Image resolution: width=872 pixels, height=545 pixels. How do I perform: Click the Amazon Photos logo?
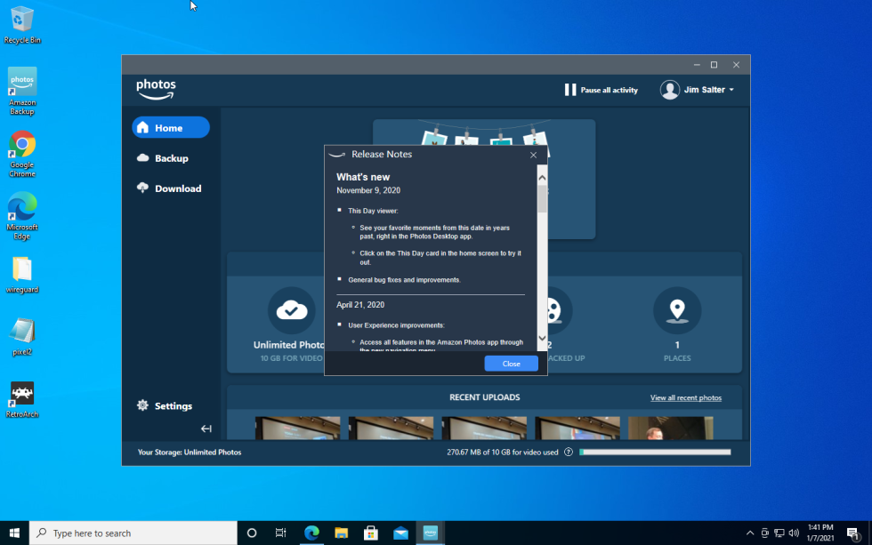(x=156, y=89)
